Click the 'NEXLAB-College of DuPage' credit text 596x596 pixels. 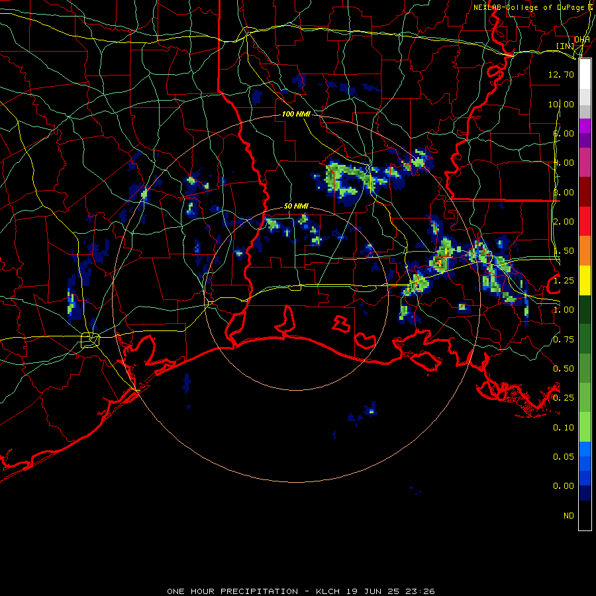click(x=529, y=7)
